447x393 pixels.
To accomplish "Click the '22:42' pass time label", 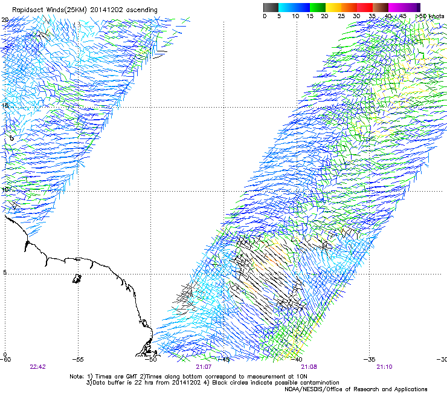I will [x=37, y=367].
